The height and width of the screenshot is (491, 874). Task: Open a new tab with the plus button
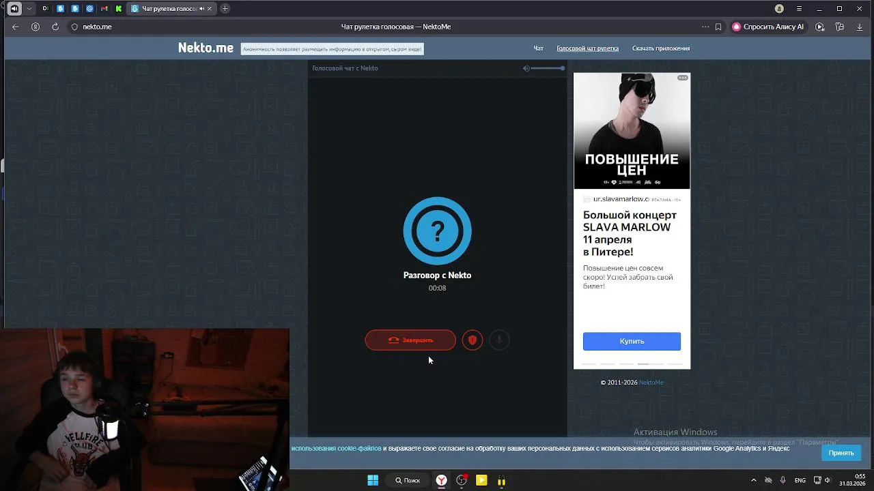225,9
